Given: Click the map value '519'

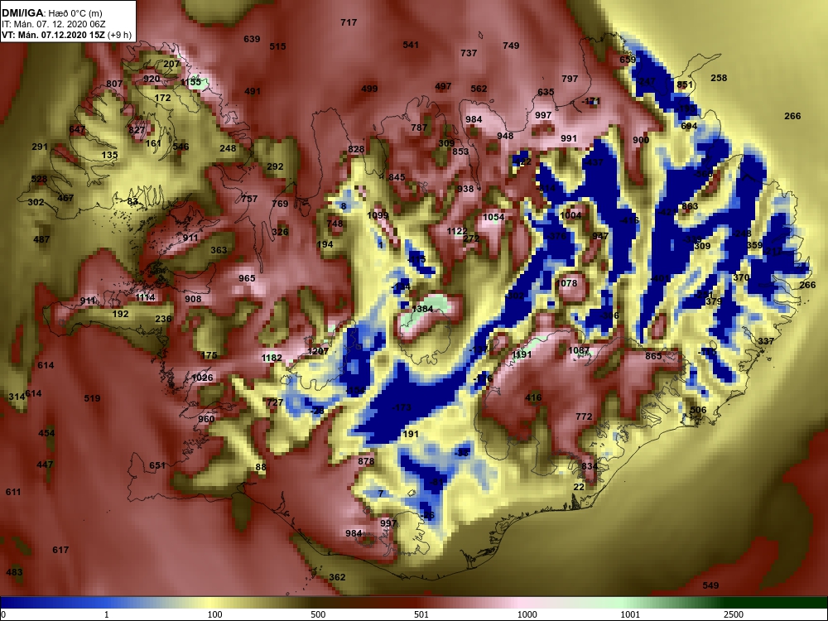Looking at the screenshot, I should tap(93, 399).
